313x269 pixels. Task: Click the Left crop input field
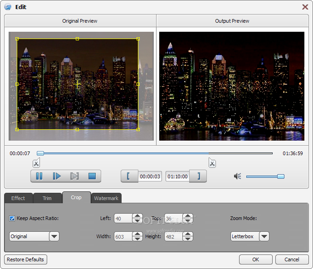(x=123, y=219)
